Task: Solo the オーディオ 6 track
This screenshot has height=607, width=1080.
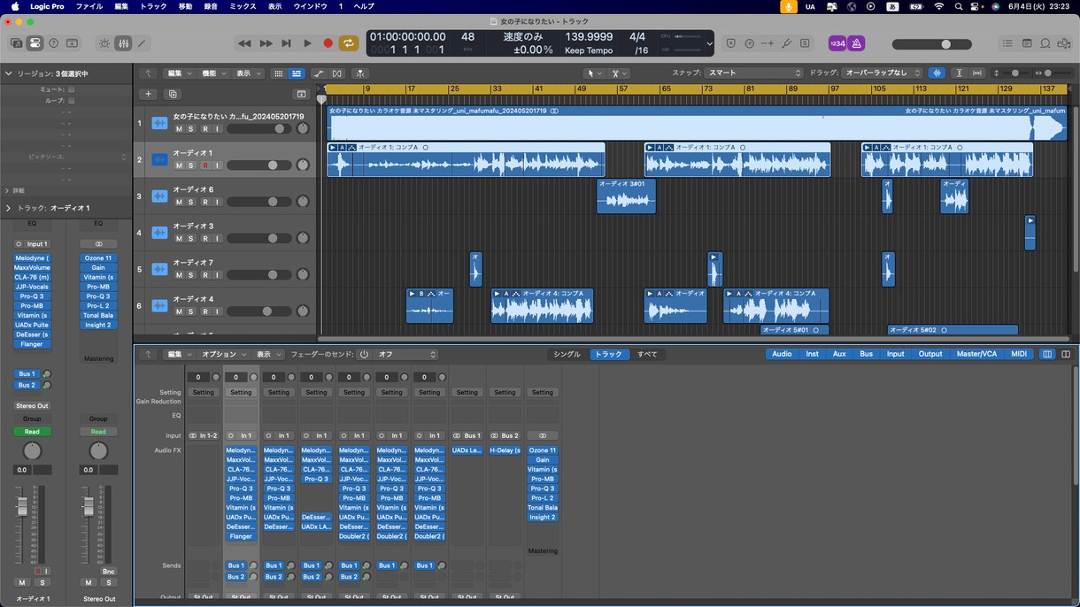Action: pyautogui.click(x=191, y=202)
